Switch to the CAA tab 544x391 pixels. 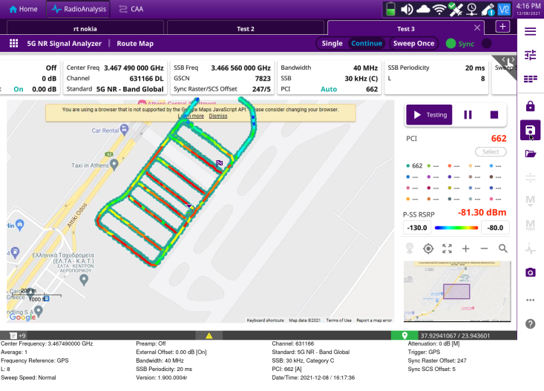(131, 9)
